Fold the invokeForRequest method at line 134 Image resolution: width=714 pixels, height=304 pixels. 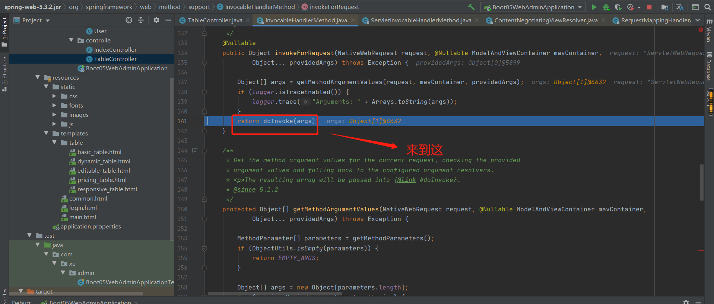tap(204, 63)
